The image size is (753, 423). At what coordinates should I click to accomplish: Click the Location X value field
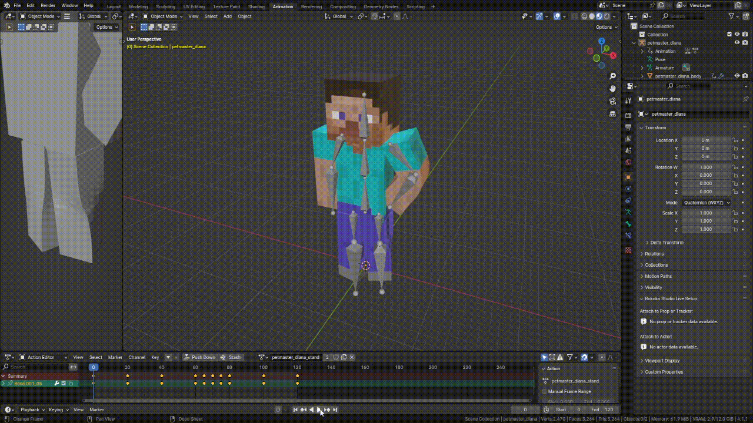click(705, 140)
